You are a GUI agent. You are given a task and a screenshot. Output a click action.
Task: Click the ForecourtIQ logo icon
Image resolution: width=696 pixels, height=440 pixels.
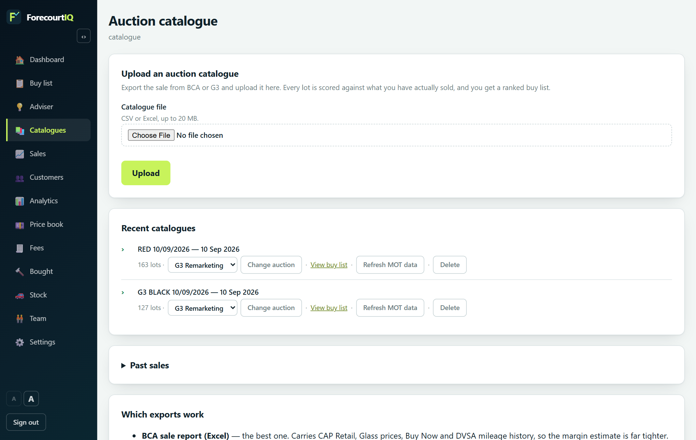click(x=14, y=17)
